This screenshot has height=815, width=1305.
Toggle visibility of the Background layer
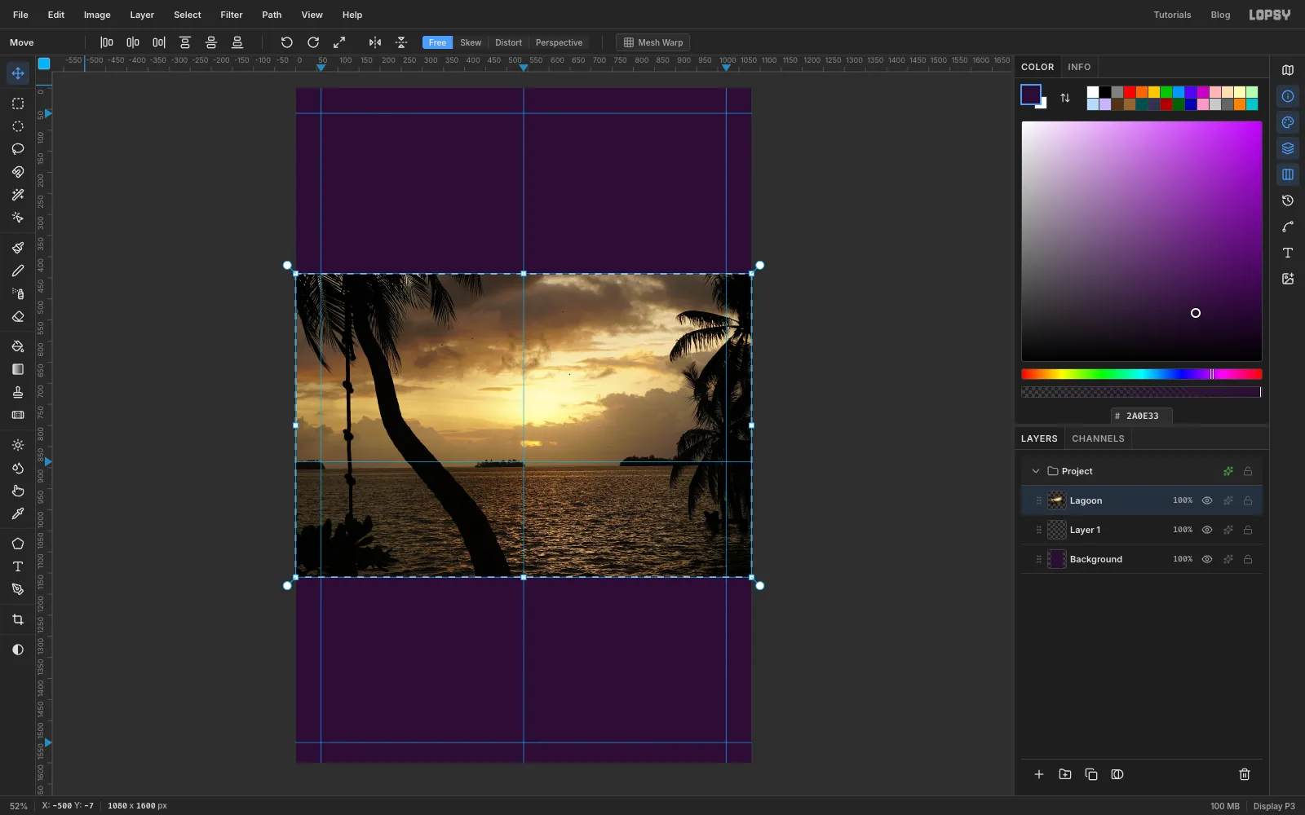1207,559
